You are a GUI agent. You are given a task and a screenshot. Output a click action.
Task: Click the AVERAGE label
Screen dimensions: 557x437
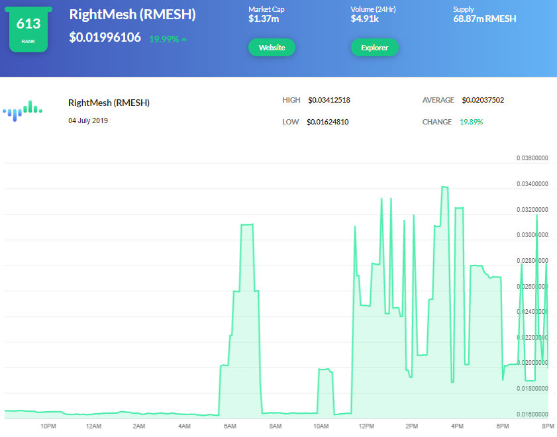pyautogui.click(x=438, y=100)
